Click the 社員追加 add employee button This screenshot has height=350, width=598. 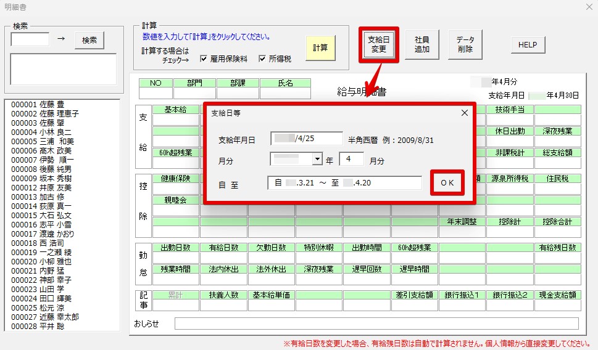click(x=422, y=44)
